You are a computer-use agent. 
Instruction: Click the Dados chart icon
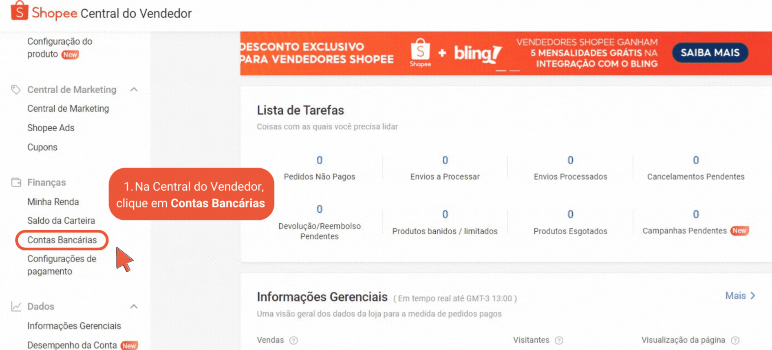point(16,306)
